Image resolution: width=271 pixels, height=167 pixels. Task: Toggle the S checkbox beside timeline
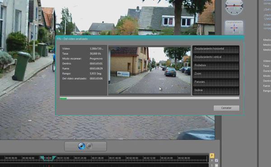pyautogui.click(x=216, y=166)
